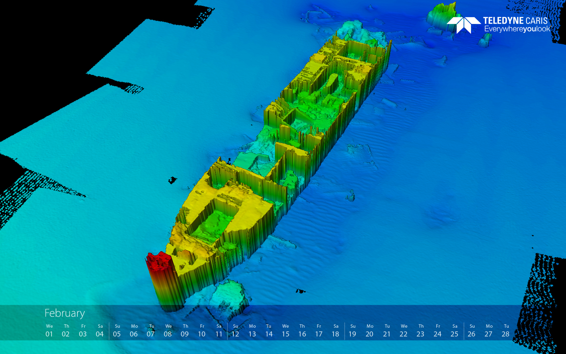Select Saturday 04 in calendar
This screenshot has width=566, height=354.
(x=100, y=331)
